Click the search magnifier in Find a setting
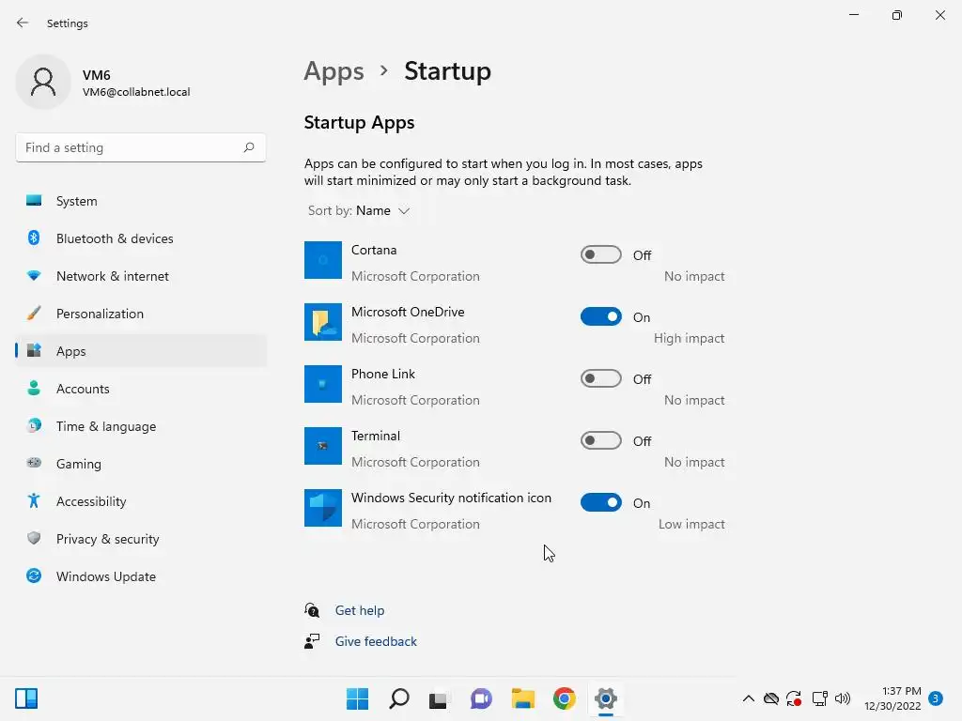The width and height of the screenshot is (962, 721). pos(248,147)
